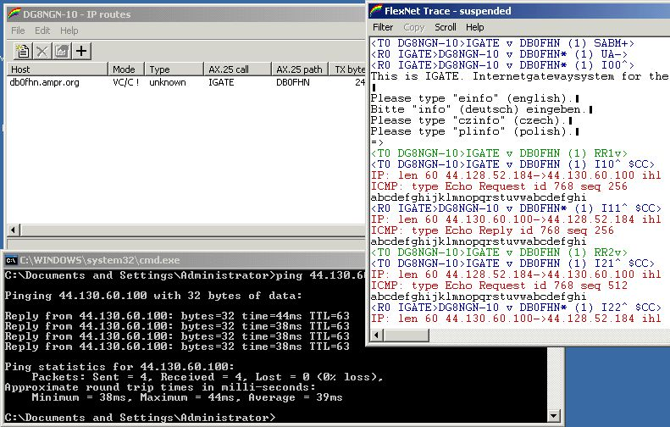Image resolution: width=670 pixels, height=427 pixels.
Task: Open the Help menu in IP routes
Action: (x=69, y=30)
